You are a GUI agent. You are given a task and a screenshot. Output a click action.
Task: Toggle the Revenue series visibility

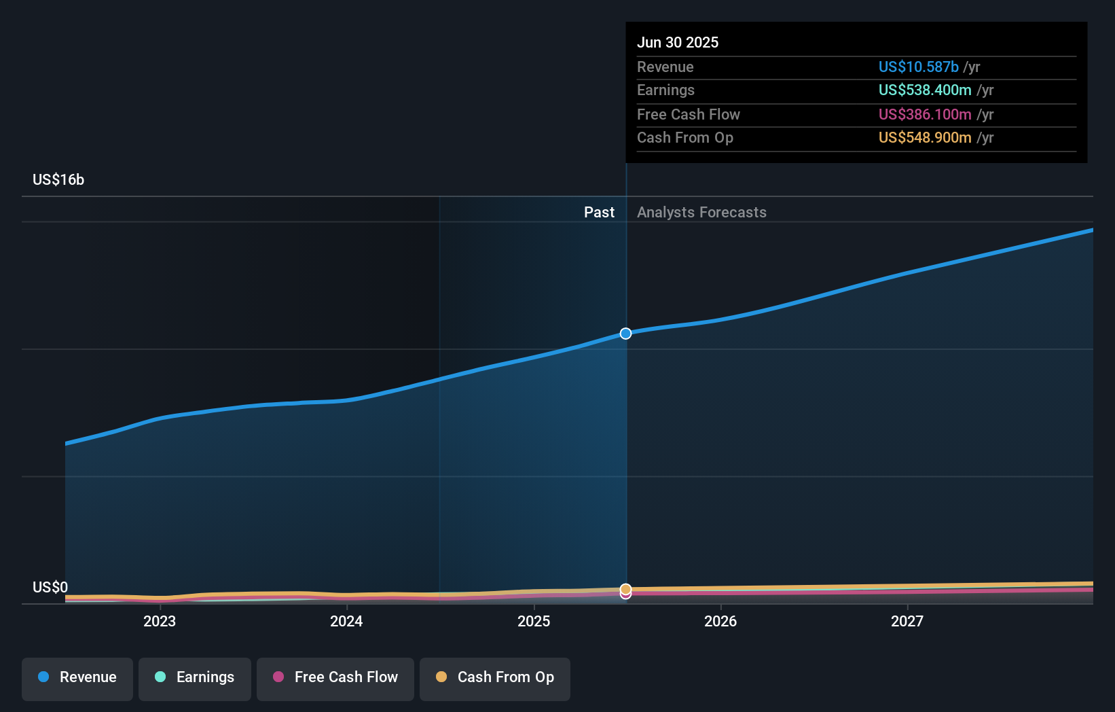(77, 677)
